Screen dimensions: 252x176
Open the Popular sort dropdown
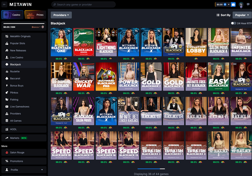point(242,15)
